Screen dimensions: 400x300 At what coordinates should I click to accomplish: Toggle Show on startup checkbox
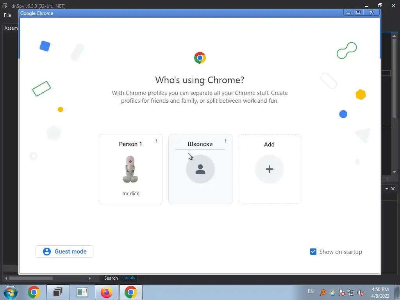click(313, 252)
